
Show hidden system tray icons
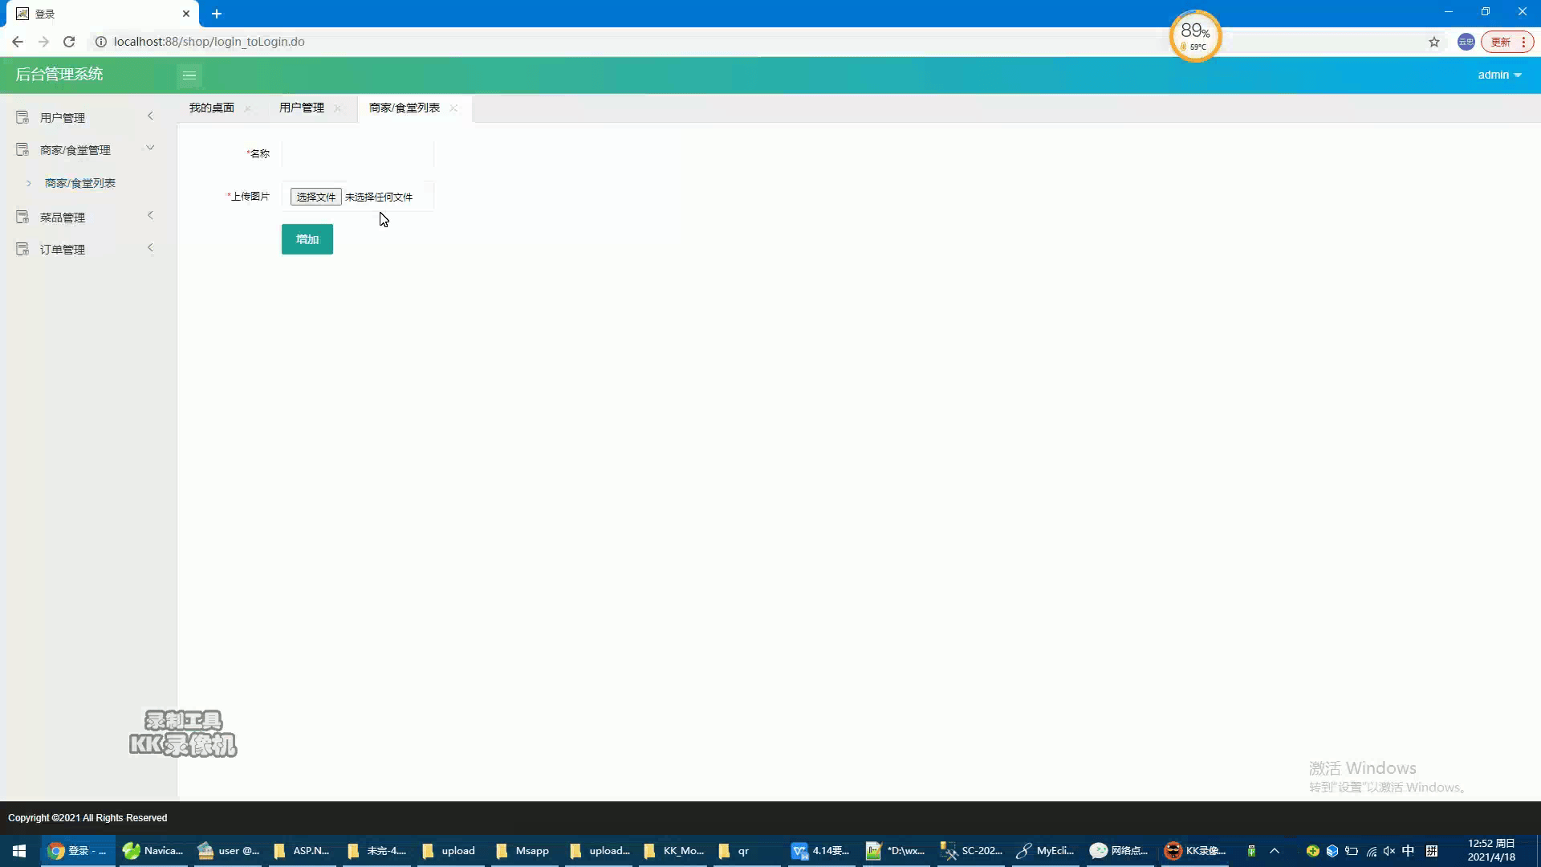tap(1275, 851)
